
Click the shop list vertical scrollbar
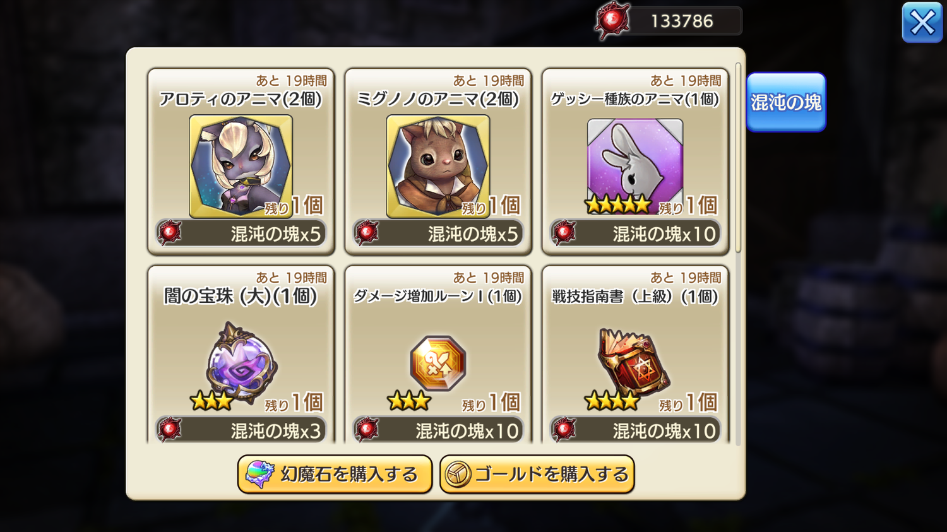coord(738,158)
